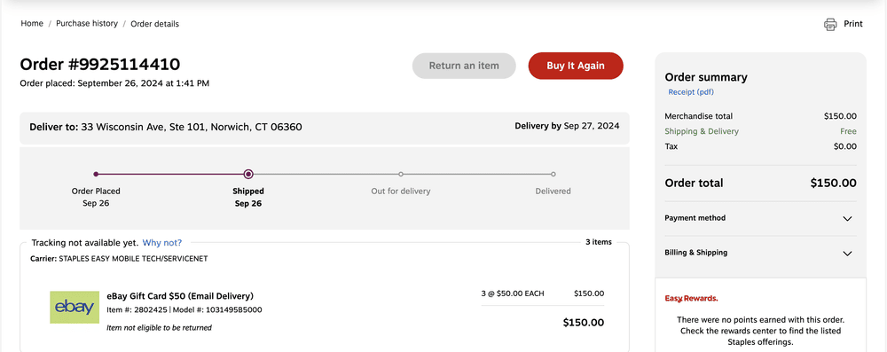Navigate to Purchase history breadcrumb

click(x=87, y=24)
